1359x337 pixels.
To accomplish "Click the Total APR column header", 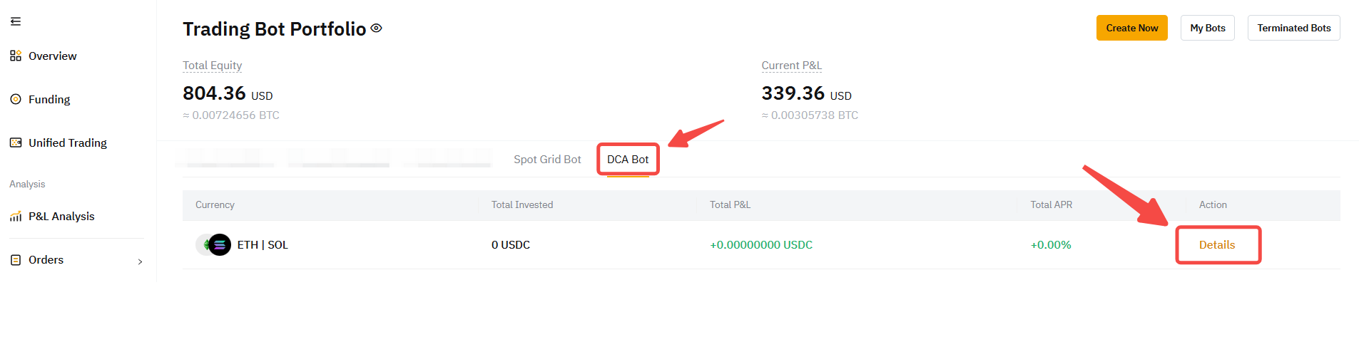I will click(1051, 205).
